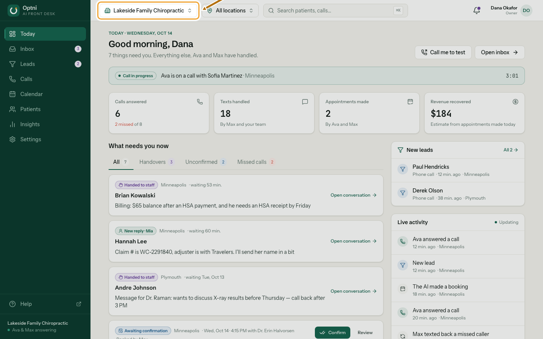The height and width of the screenshot is (339, 543).
Task: Switch to the Missed calls tab
Action: 256,162
